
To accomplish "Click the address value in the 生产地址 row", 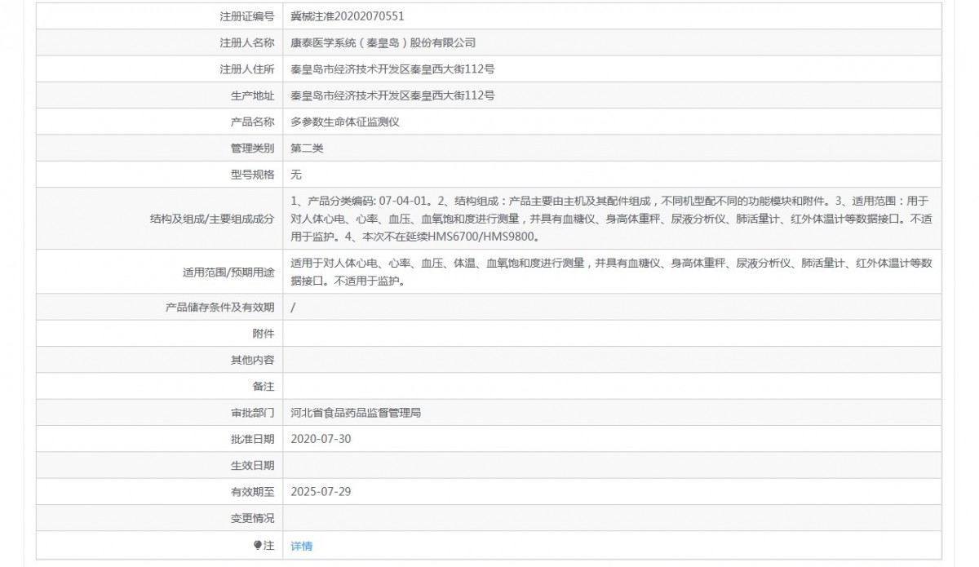I will point(392,95).
